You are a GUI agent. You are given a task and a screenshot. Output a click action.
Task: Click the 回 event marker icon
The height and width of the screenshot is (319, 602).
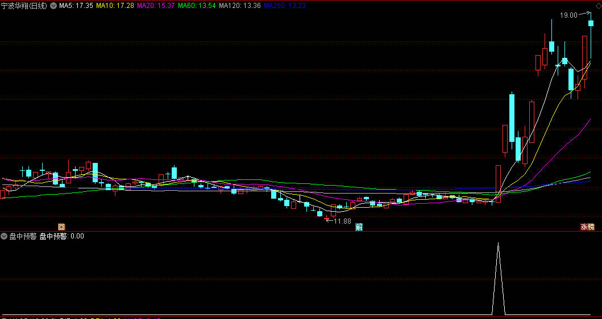tap(61, 226)
